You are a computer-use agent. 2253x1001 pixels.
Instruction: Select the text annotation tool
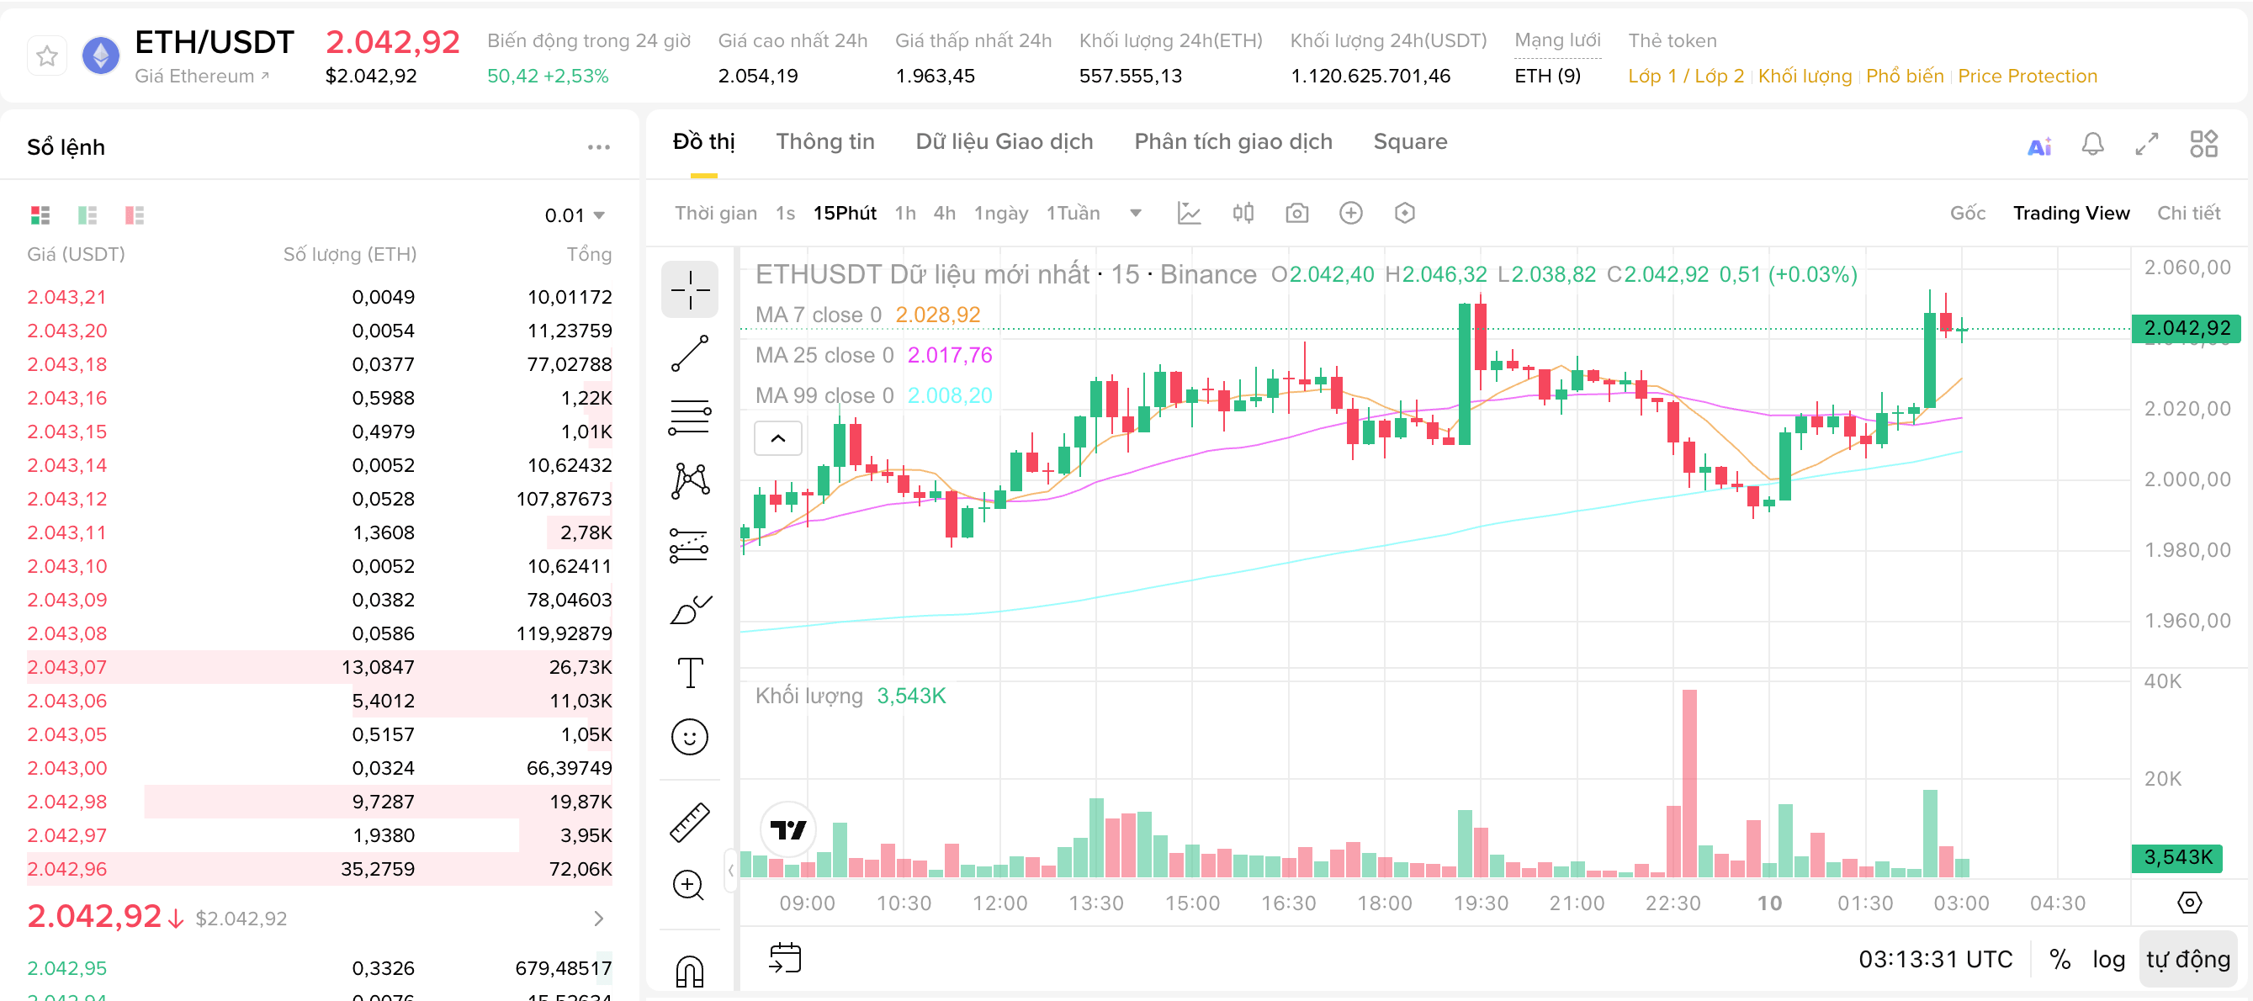(689, 672)
